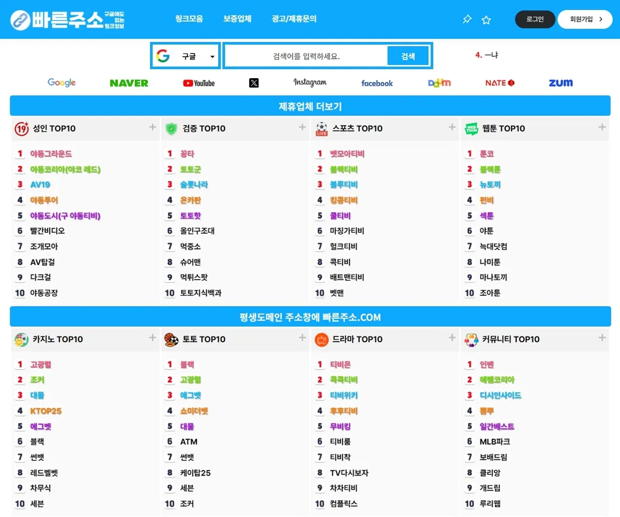Open the YouTube shortcut logo
Screen dimensions: 620x517
(199, 83)
